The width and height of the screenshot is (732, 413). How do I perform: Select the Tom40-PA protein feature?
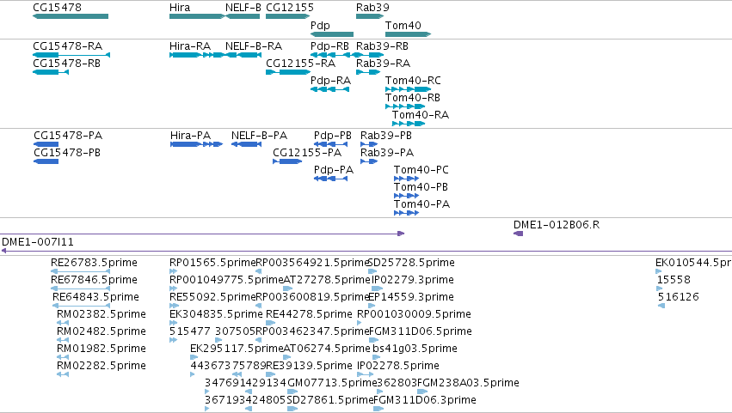(406, 214)
